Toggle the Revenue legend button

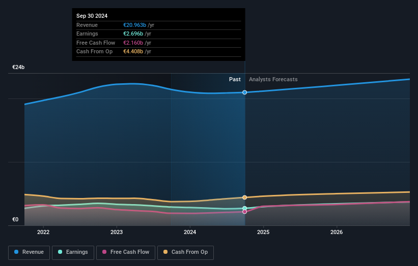(29, 252)
